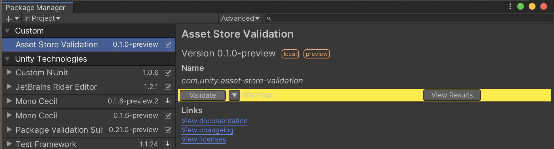The height and width of the screenshot is (149, 554).
Task: Click checkmark icon next to Package Validation Suite
Action: [168, 130]
